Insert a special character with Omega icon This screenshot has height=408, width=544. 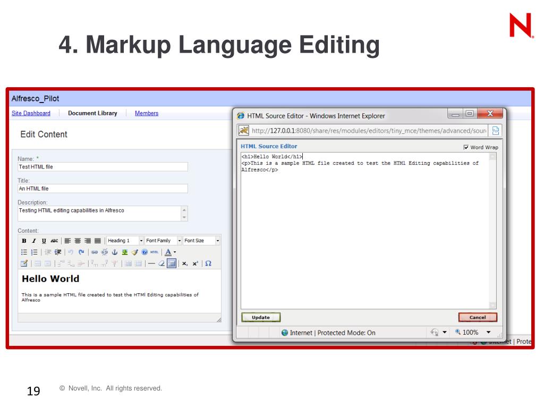[208, 263]
